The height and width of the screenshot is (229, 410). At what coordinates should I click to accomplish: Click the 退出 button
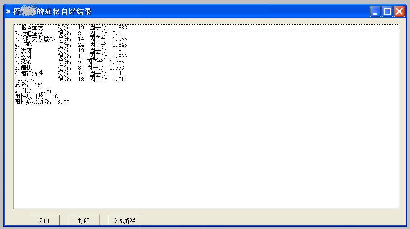(44, 220)
